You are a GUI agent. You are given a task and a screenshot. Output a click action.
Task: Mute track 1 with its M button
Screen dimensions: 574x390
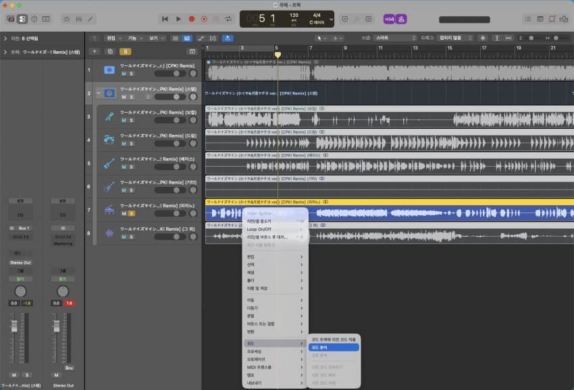pyautogui.click(x=124, y=74)
